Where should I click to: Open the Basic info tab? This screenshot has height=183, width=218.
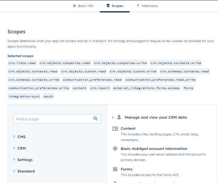pyautogui.click(x=83, y=6)
